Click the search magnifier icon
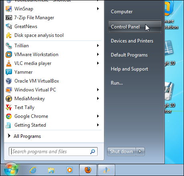 [x=92, y=152]
